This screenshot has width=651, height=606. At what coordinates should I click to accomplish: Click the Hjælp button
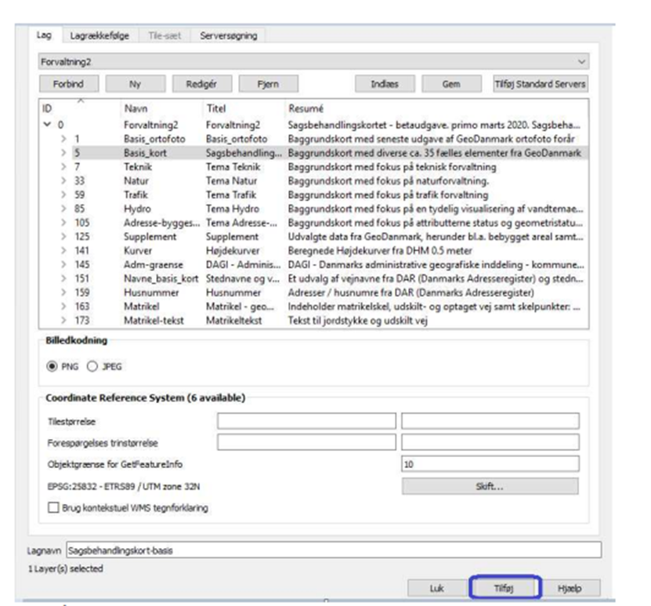pyautogui.click(x=570, y=588)
